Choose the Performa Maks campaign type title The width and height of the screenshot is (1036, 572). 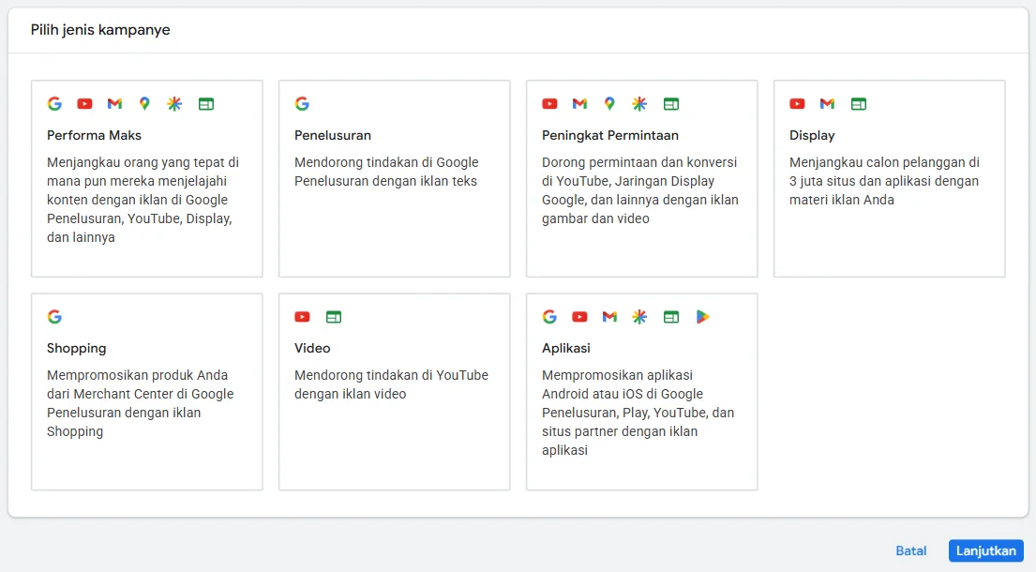coord(94,135)
